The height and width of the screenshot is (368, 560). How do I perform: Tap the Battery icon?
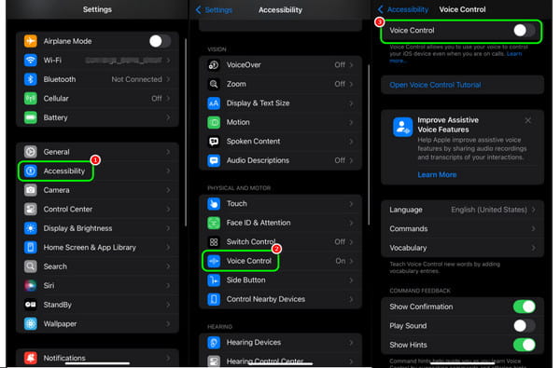pos(31,117)
